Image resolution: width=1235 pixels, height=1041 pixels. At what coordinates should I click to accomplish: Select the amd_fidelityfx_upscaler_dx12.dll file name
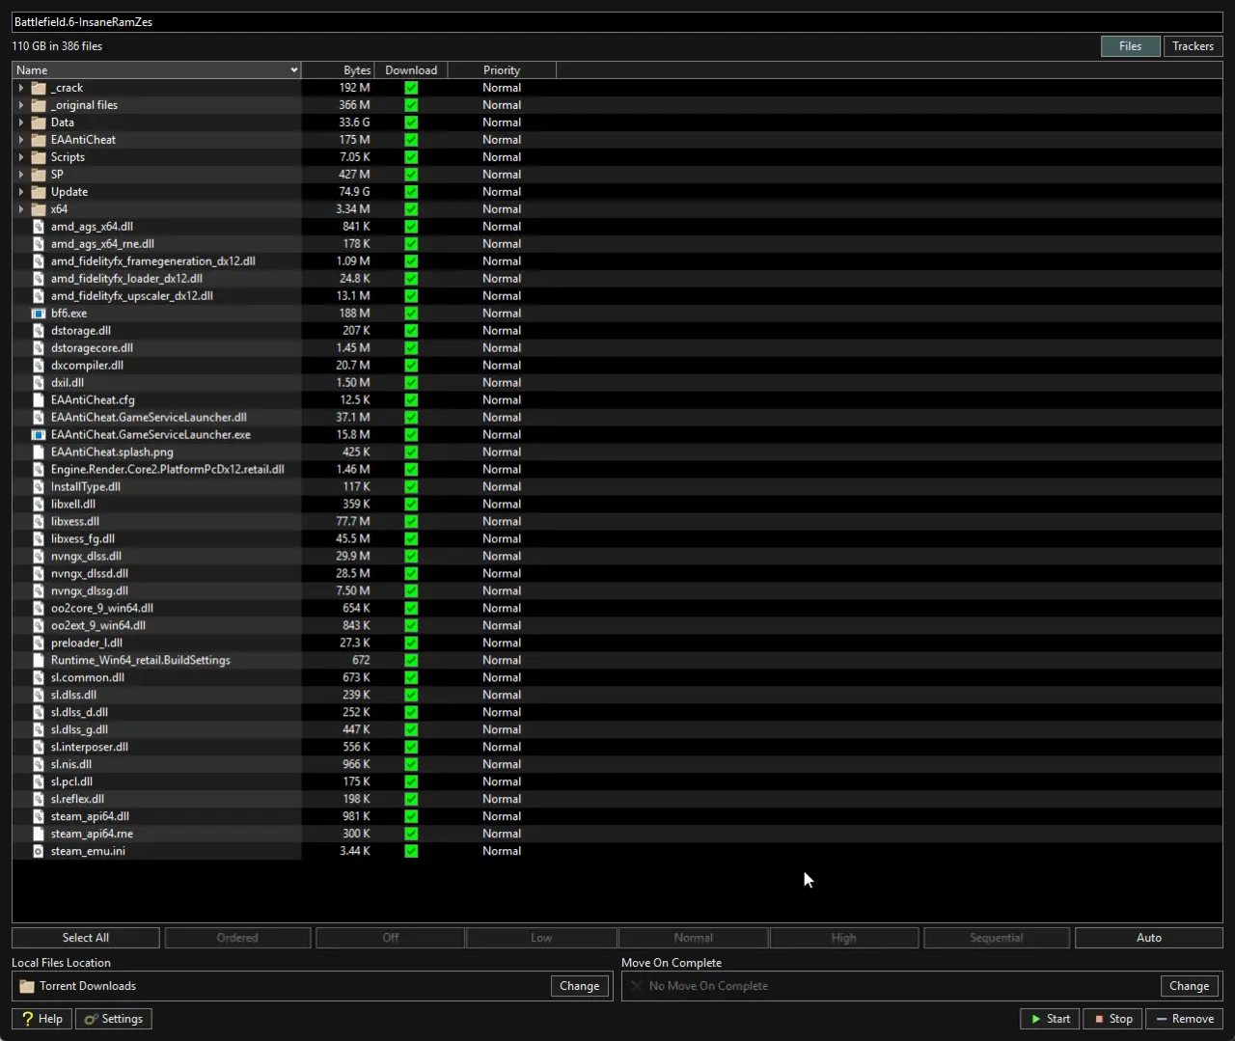(x=132, y=296)
